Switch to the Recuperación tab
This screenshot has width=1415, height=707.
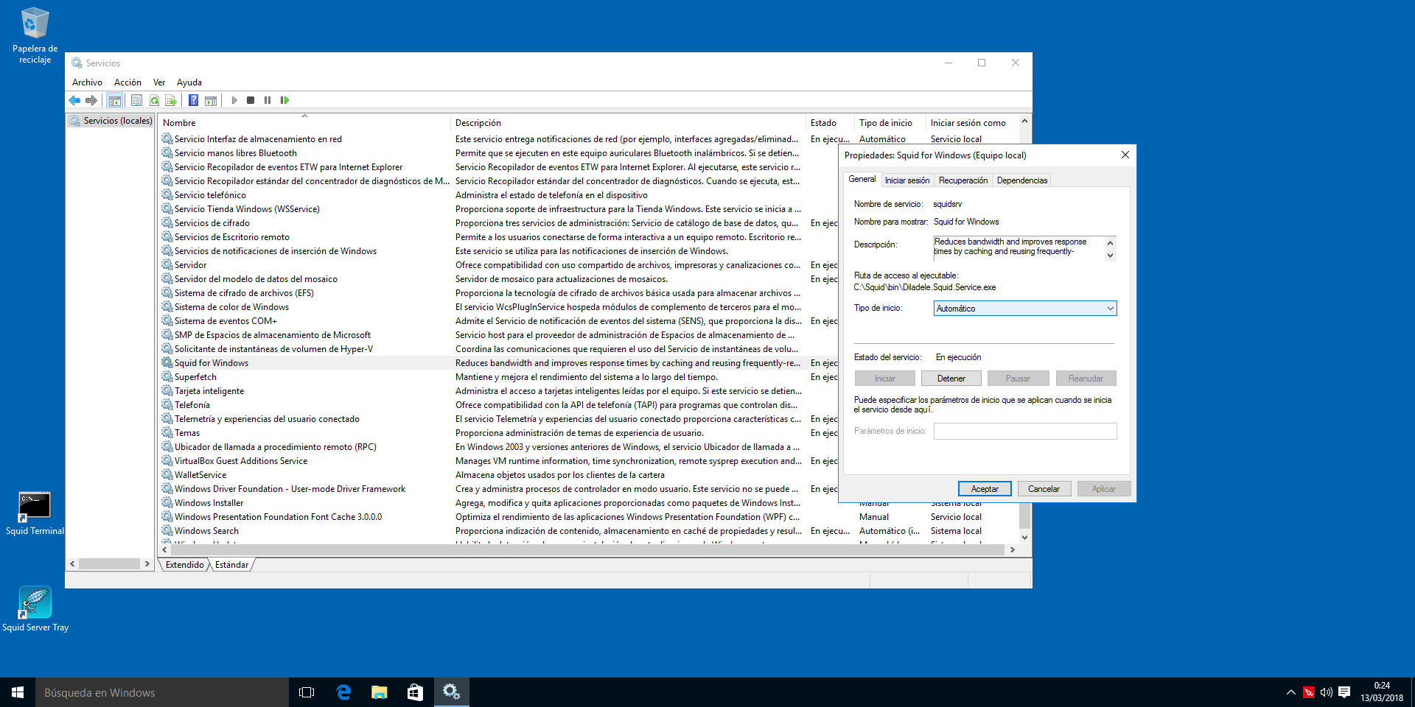click(962, 180)
